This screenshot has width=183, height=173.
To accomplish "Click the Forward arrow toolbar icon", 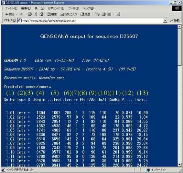I will [21, 14].
